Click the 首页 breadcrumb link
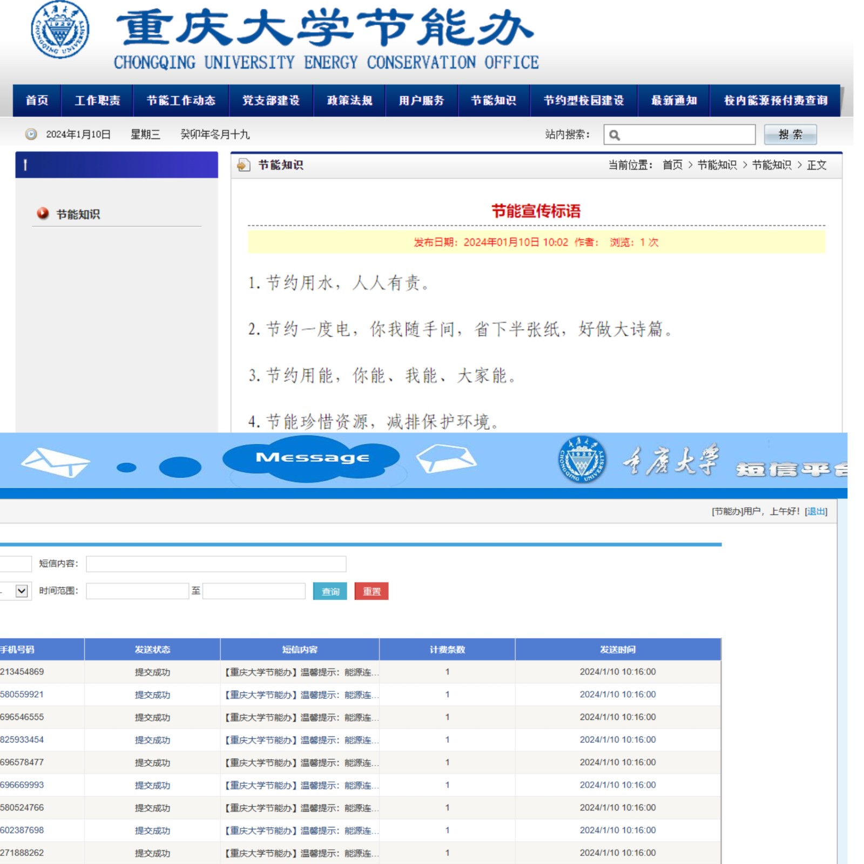 [x=672, y=165]
